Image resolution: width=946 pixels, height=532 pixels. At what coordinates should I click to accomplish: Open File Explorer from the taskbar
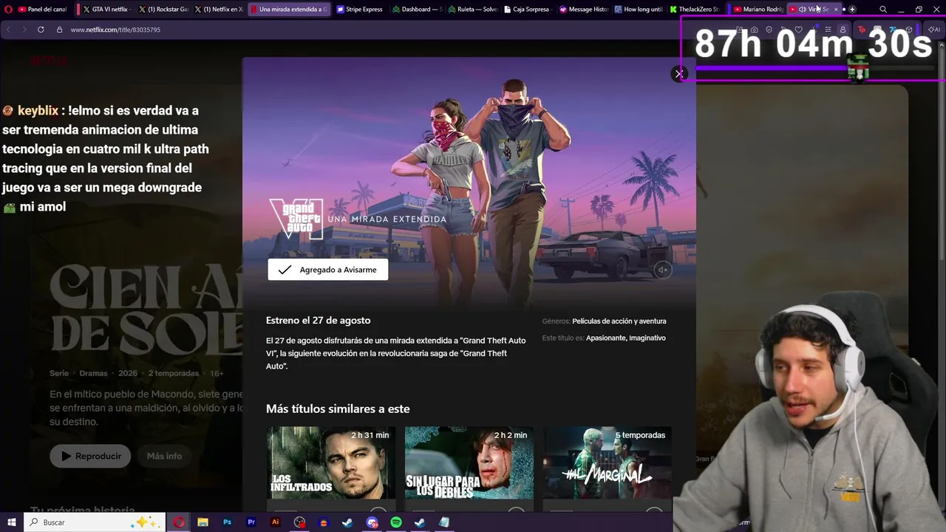coord(203,522)
